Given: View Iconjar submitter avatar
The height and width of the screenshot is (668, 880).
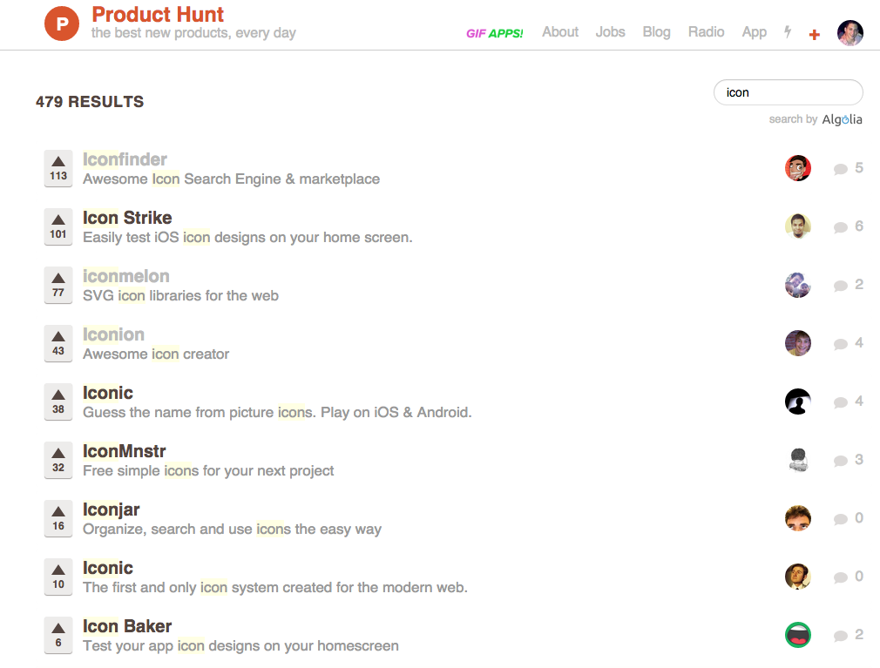Looking at the screenshot, I should pyautogui.click(x=797, y=518).
